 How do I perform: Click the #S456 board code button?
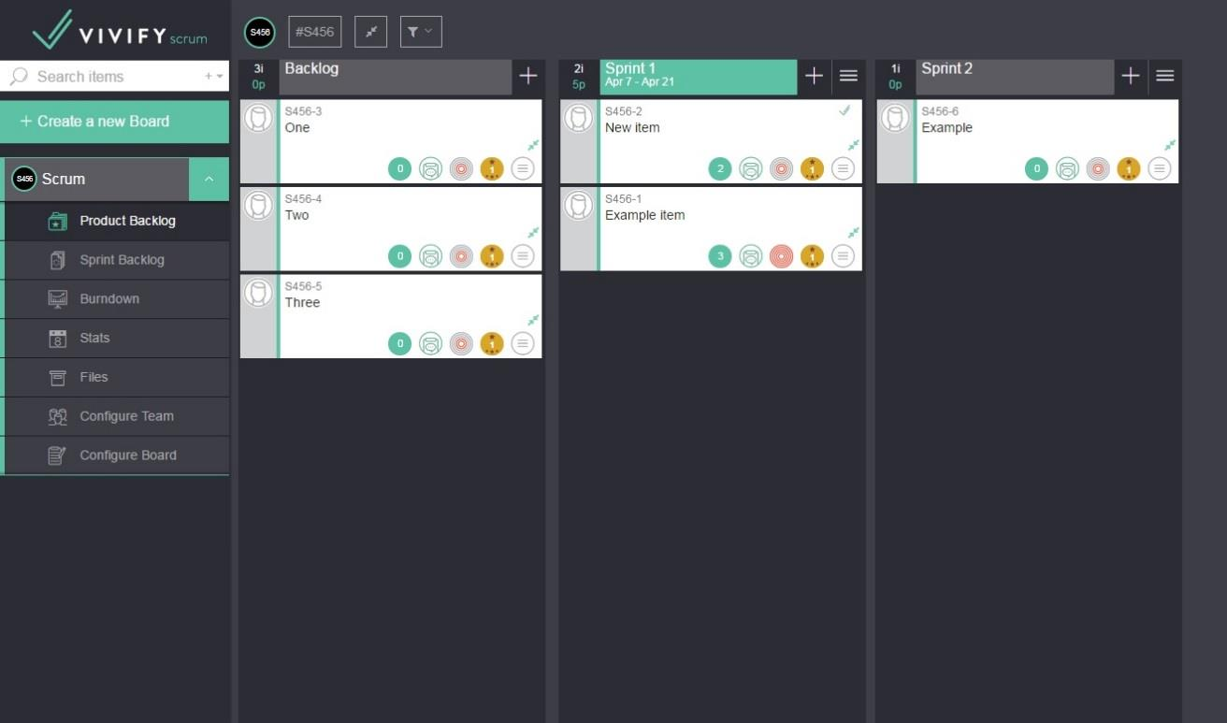pos(315,32)
